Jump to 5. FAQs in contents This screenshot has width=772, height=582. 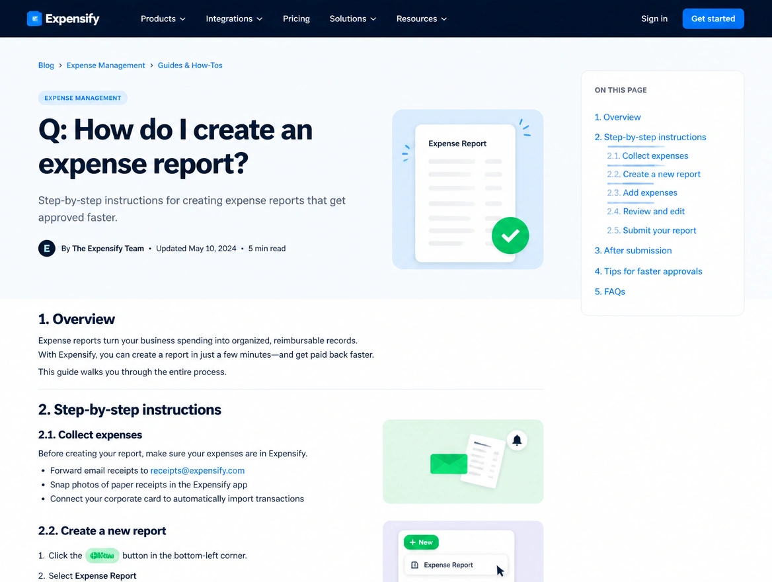(x=609, y=292)
